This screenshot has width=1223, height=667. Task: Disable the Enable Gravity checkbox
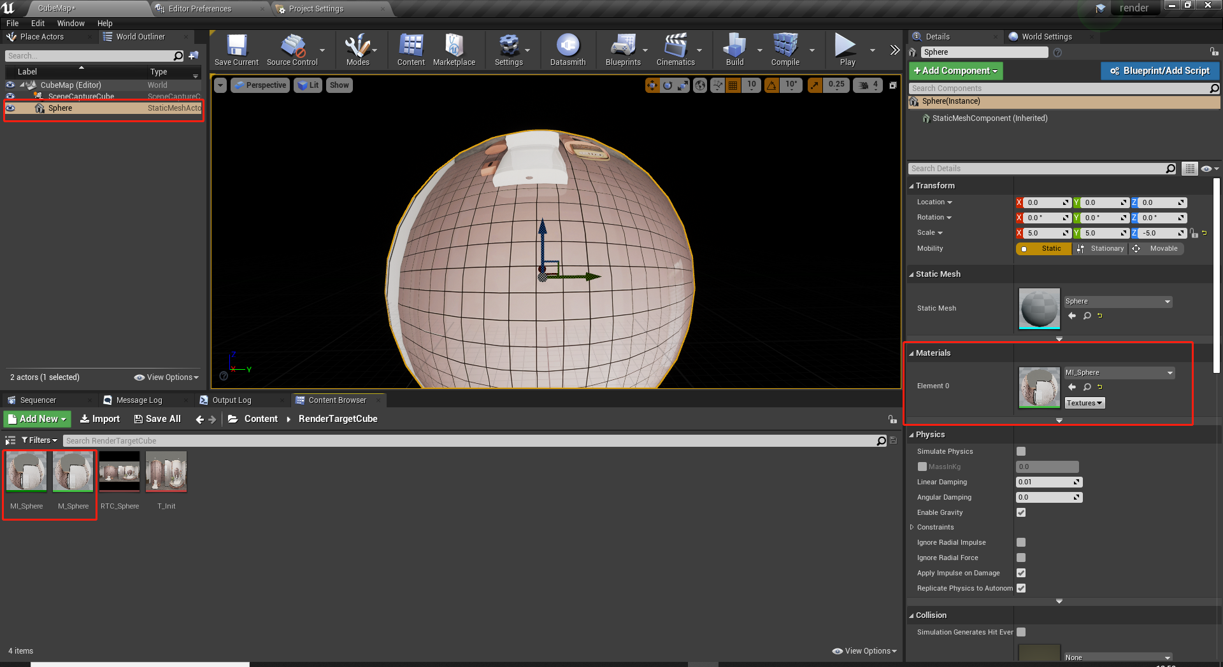[x=1021, y=512]
